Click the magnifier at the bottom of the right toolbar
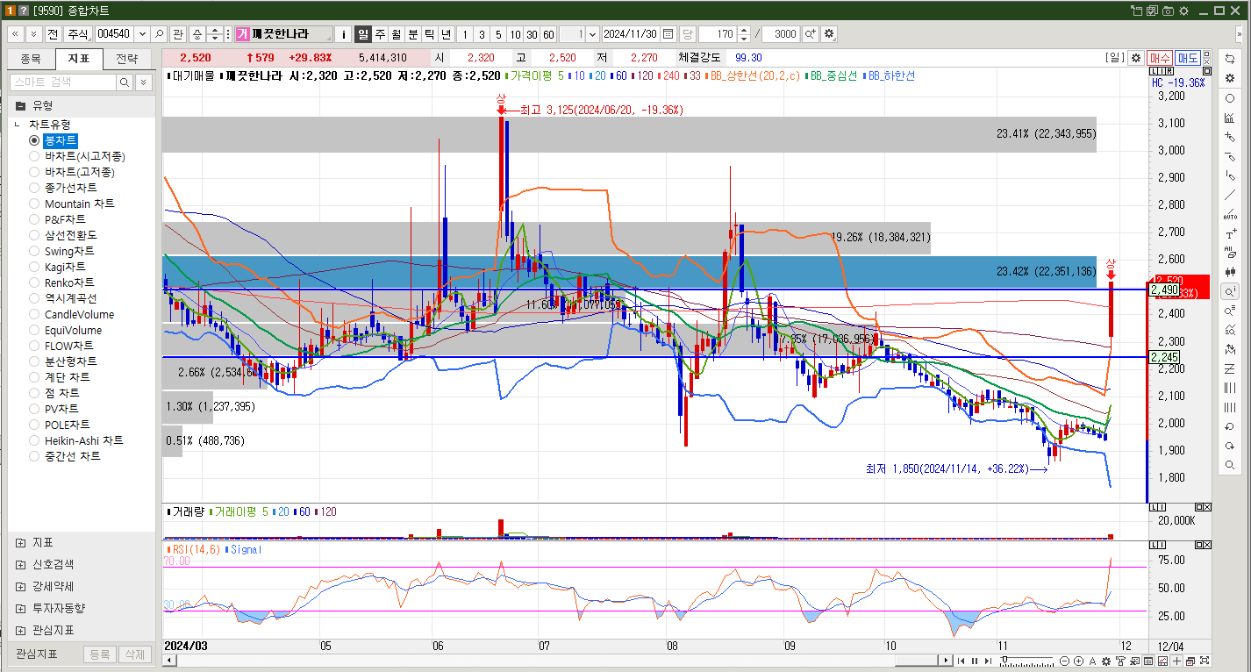 point(1230,465)
